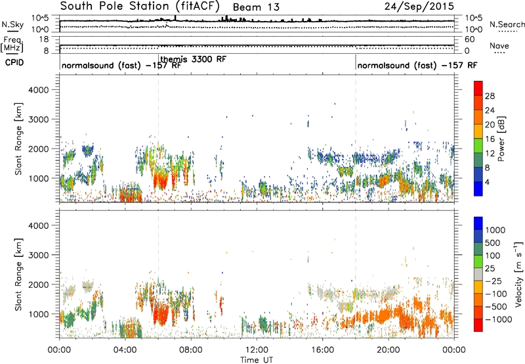
Task: Select the date text "24/Sep/2015"
Action: 419,7
